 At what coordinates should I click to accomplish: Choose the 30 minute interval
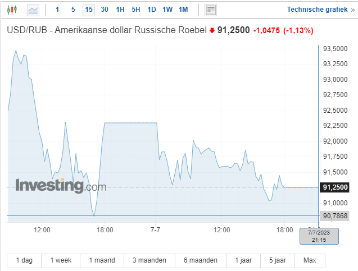tap(105, 10)
